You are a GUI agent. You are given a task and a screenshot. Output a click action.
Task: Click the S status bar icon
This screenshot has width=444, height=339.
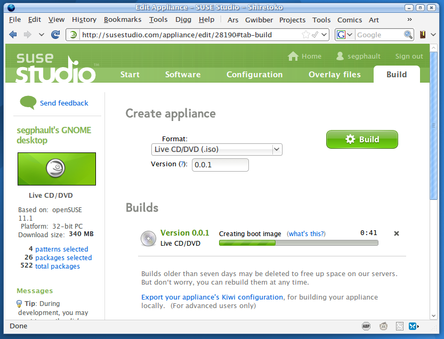(x=400, y=326)
